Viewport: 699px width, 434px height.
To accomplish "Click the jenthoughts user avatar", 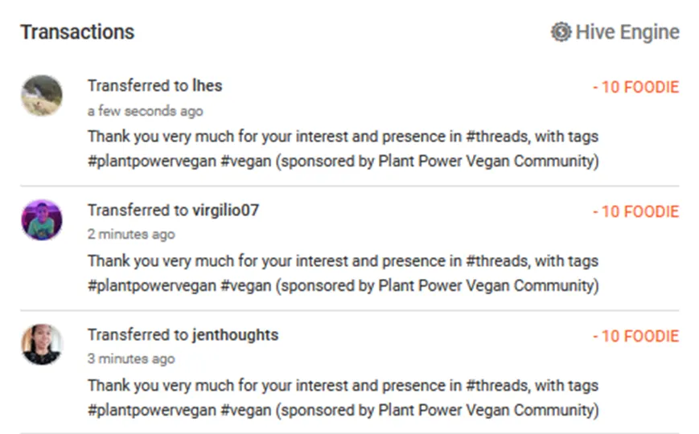I will [42, 345].
